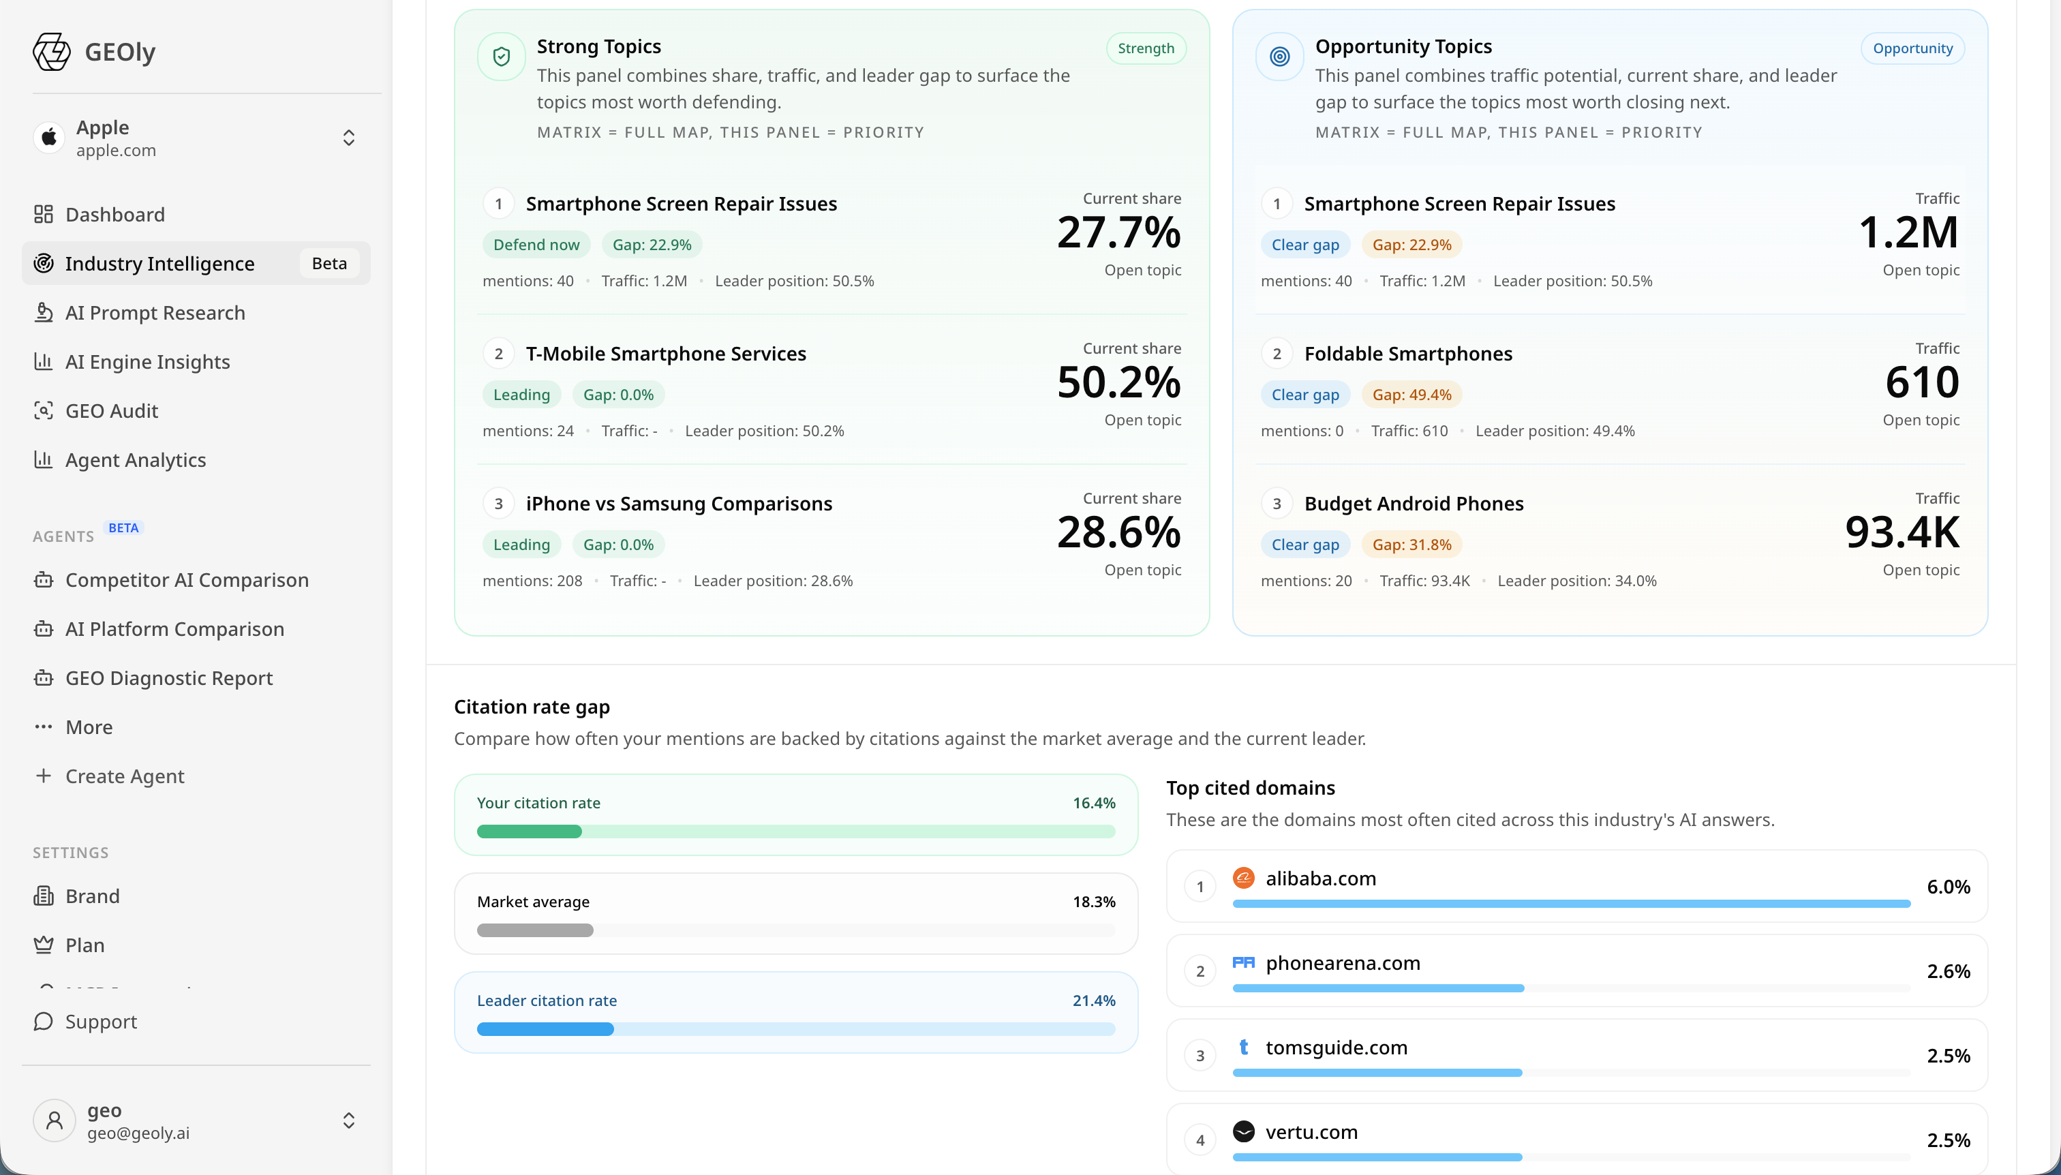Click the alibaba.com favicon

pos(1244,878)
